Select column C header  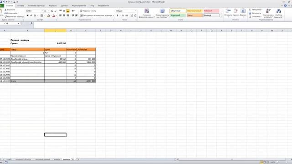(x=55, y=31)
